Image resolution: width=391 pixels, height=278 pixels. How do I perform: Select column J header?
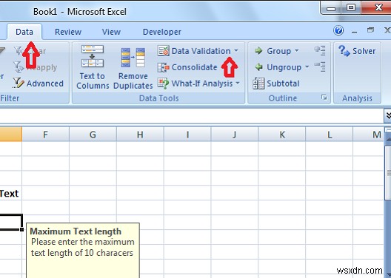click(x=235, y=135)
